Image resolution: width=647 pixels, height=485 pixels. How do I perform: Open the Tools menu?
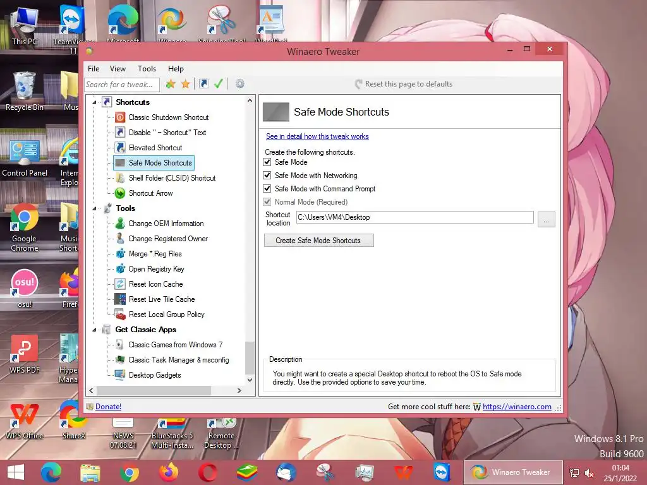tap(147, 69)
